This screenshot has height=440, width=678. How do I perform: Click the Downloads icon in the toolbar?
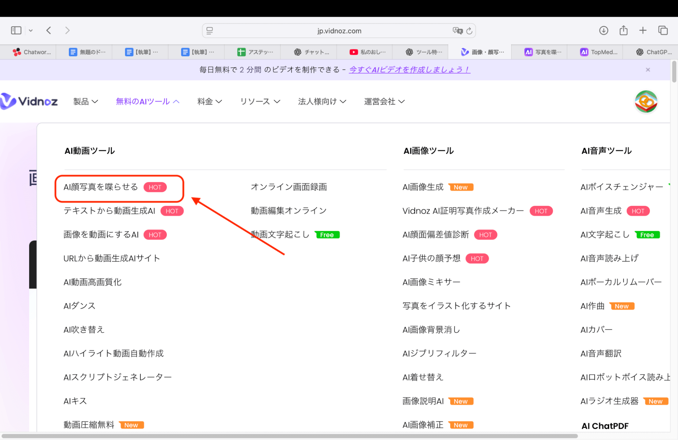604,30
